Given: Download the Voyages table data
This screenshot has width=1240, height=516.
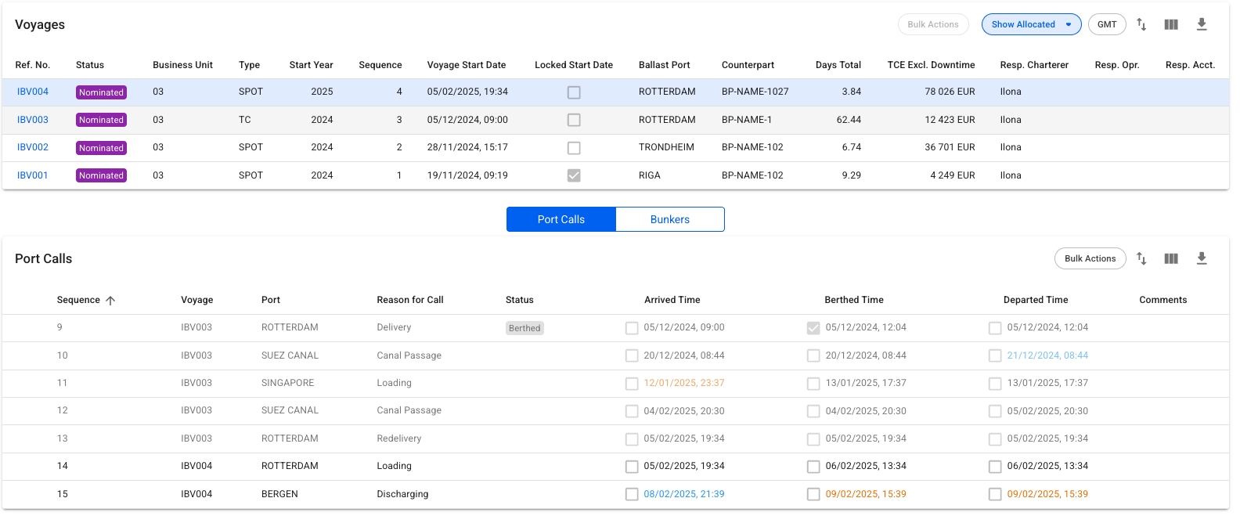Looking at the screenshot, I should [x=1202, y=25].
